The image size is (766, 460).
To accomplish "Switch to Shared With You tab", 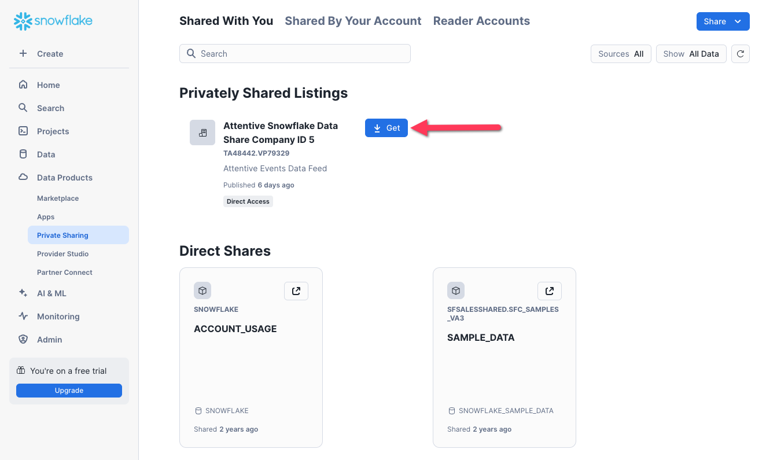I will 226,21.
